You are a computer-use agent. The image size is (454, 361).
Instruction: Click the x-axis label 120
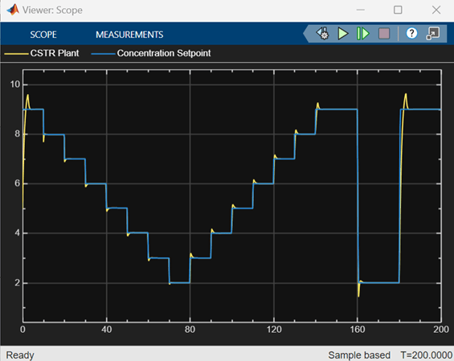(x=274, y=330)
